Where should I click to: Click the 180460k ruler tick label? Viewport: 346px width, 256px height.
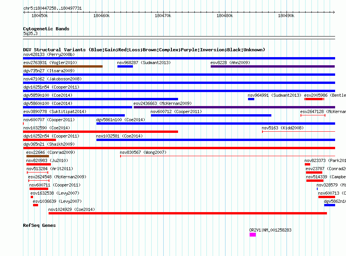[101, 16]
